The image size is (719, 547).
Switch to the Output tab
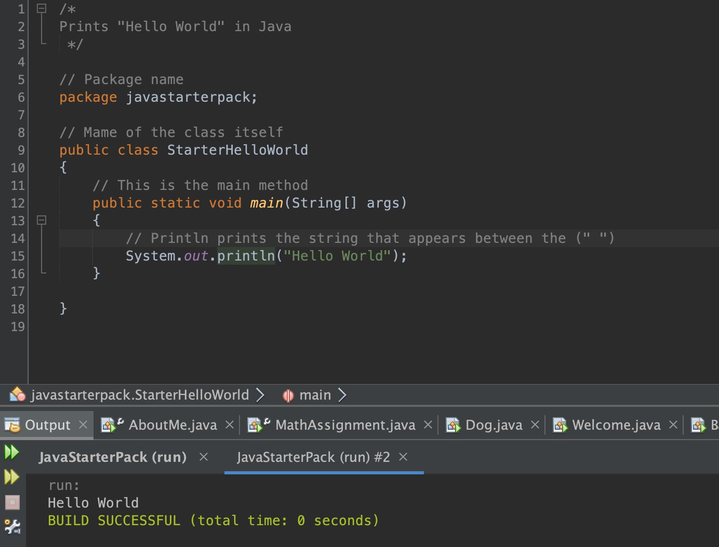click(x=47, y=425)
